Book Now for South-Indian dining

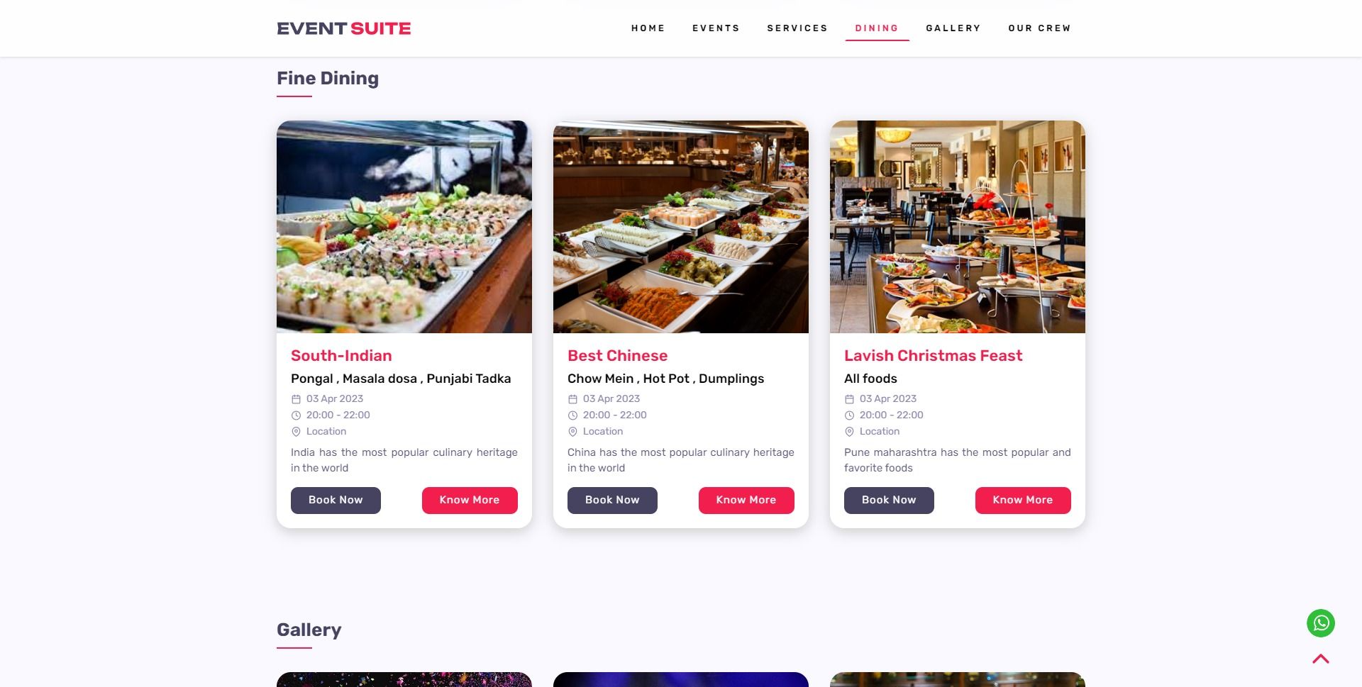tap(336, 500)
